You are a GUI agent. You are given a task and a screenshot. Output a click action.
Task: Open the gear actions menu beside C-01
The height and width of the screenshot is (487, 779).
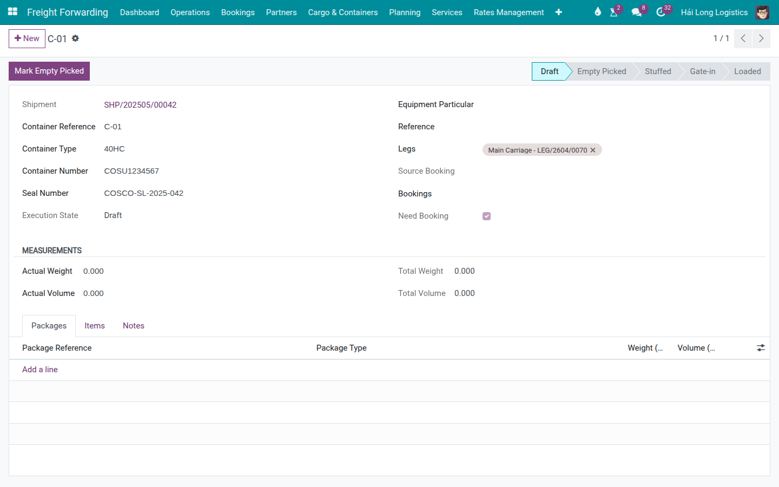75,38
